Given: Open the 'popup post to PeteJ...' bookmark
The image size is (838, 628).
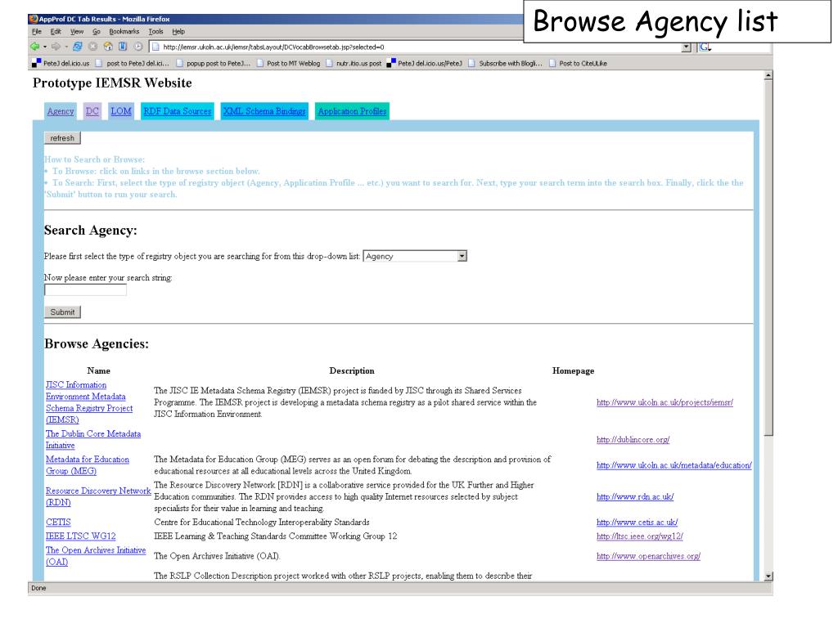Looking at the screenshot, I should click(214, 64).
